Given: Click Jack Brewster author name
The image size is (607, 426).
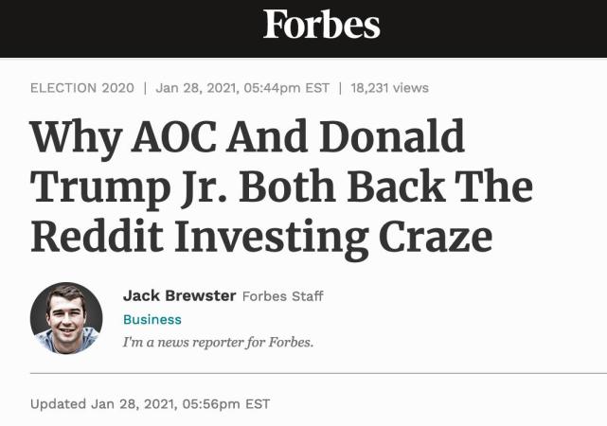Looking at the screenshot, I should pos(179,296).
